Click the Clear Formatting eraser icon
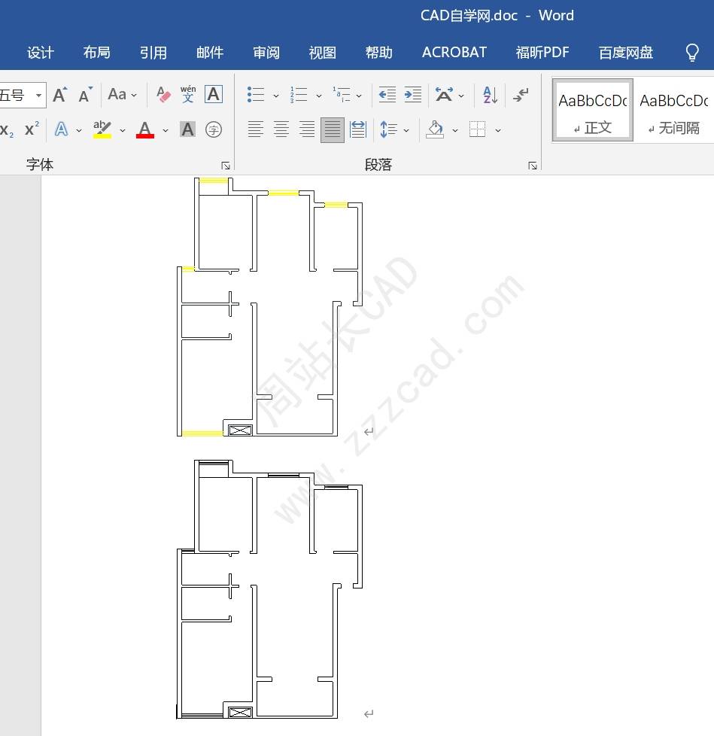Screen dimensions: 714x736 point(163,95)
